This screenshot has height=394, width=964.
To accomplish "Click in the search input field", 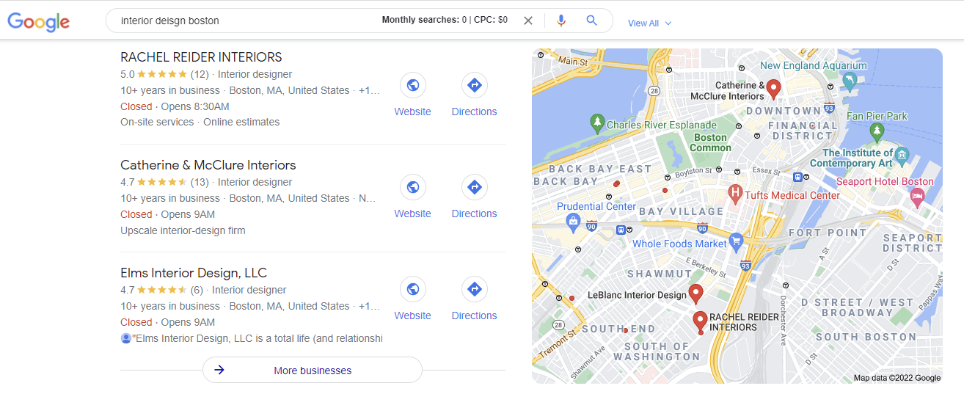I will (x=246, y=21).
